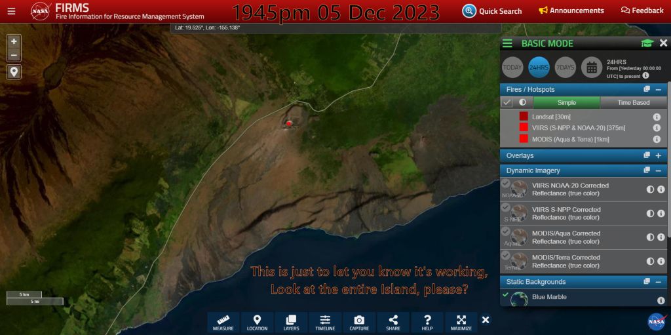Switch to Time Based hotspot view
The image size is (671, 335).
(x=633, y=102)
